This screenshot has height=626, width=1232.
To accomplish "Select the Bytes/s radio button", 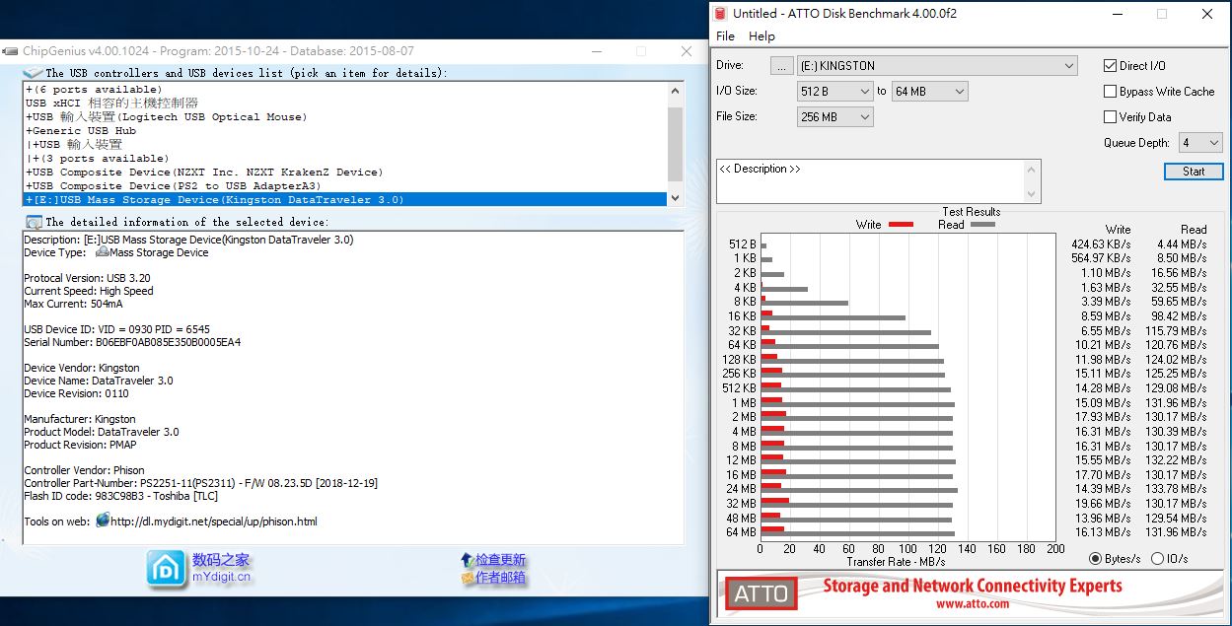I will (1095, 559).
